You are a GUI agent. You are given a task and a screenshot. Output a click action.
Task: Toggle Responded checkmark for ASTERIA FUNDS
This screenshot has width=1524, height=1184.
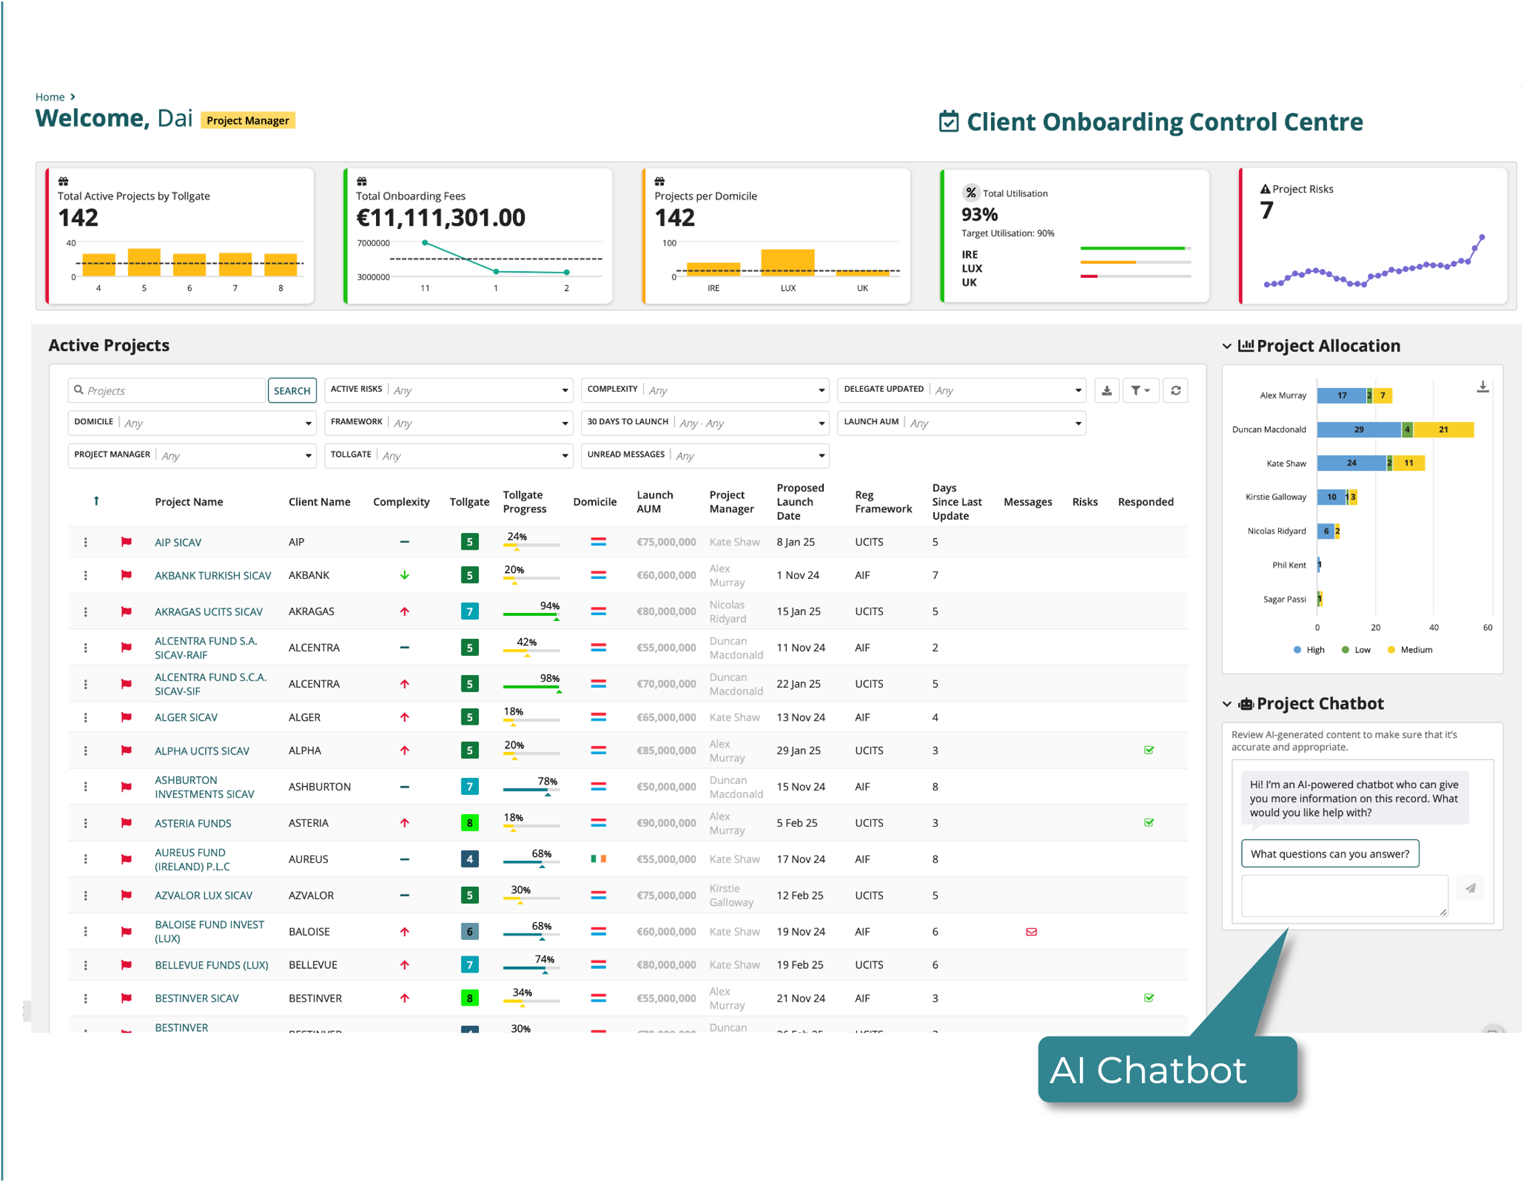(x=1149, y=823)
